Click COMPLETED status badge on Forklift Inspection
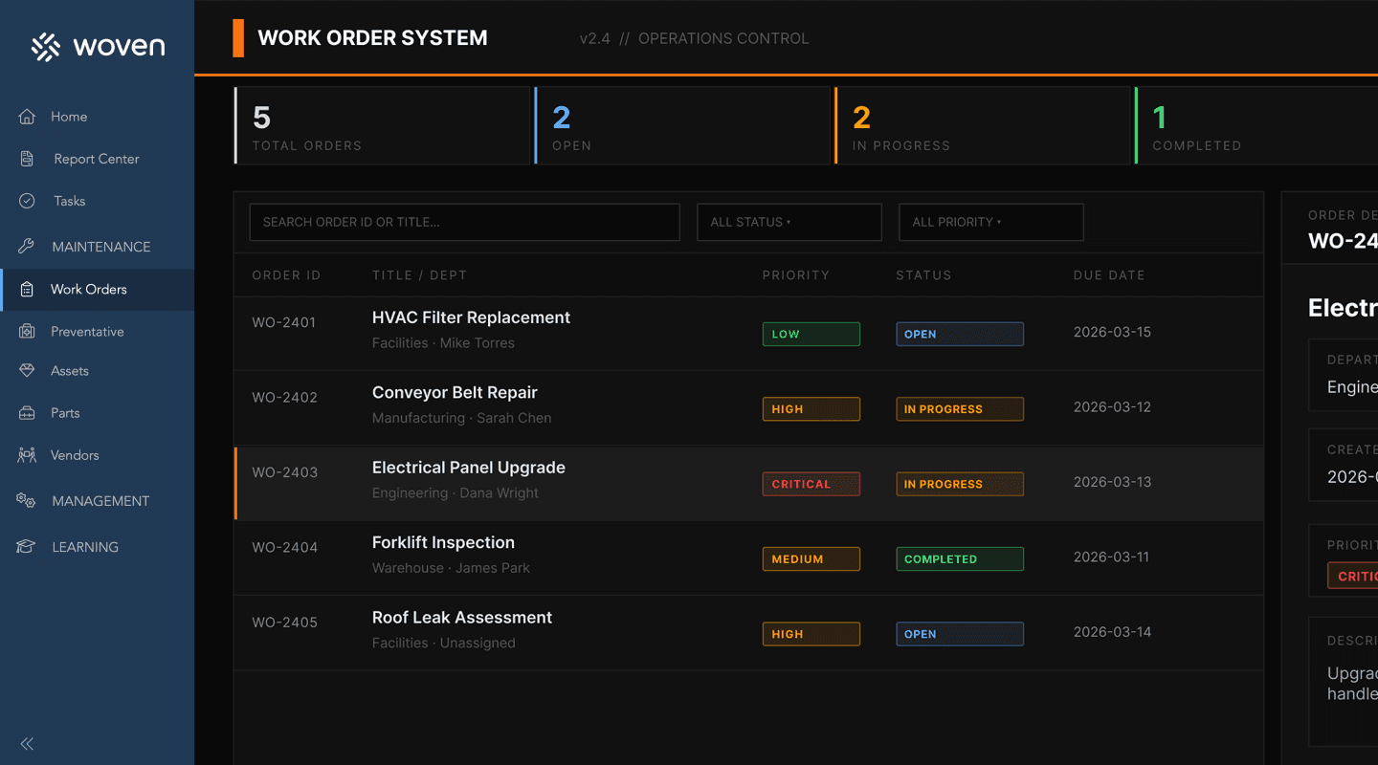This screenshot has height=765, width=1378. click(x=960, y=558)
